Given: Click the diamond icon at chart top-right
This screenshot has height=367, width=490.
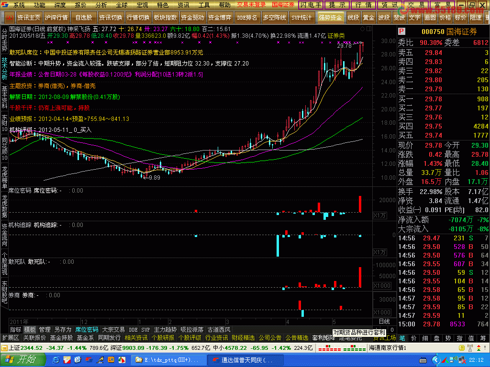Looking at the screenshot, I should [x=363, y=29].
